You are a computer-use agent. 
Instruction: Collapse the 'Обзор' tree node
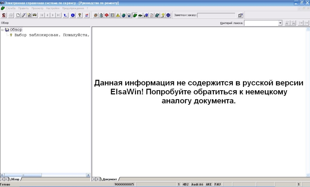click(x=2, y=30)
